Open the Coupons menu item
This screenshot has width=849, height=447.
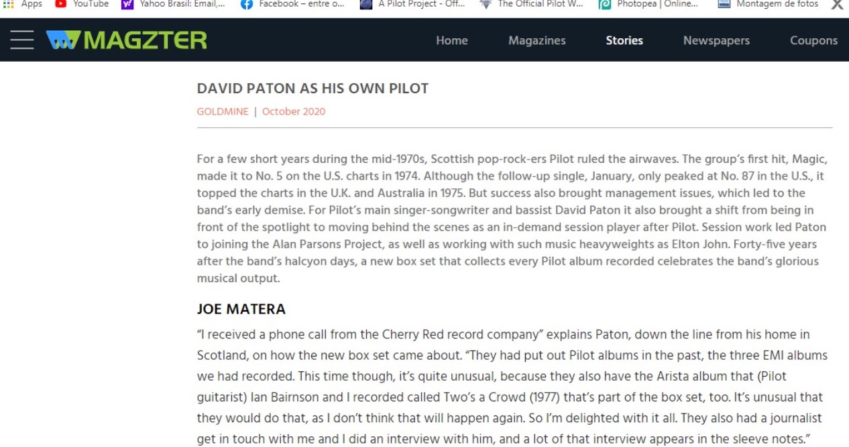(813, 40)
